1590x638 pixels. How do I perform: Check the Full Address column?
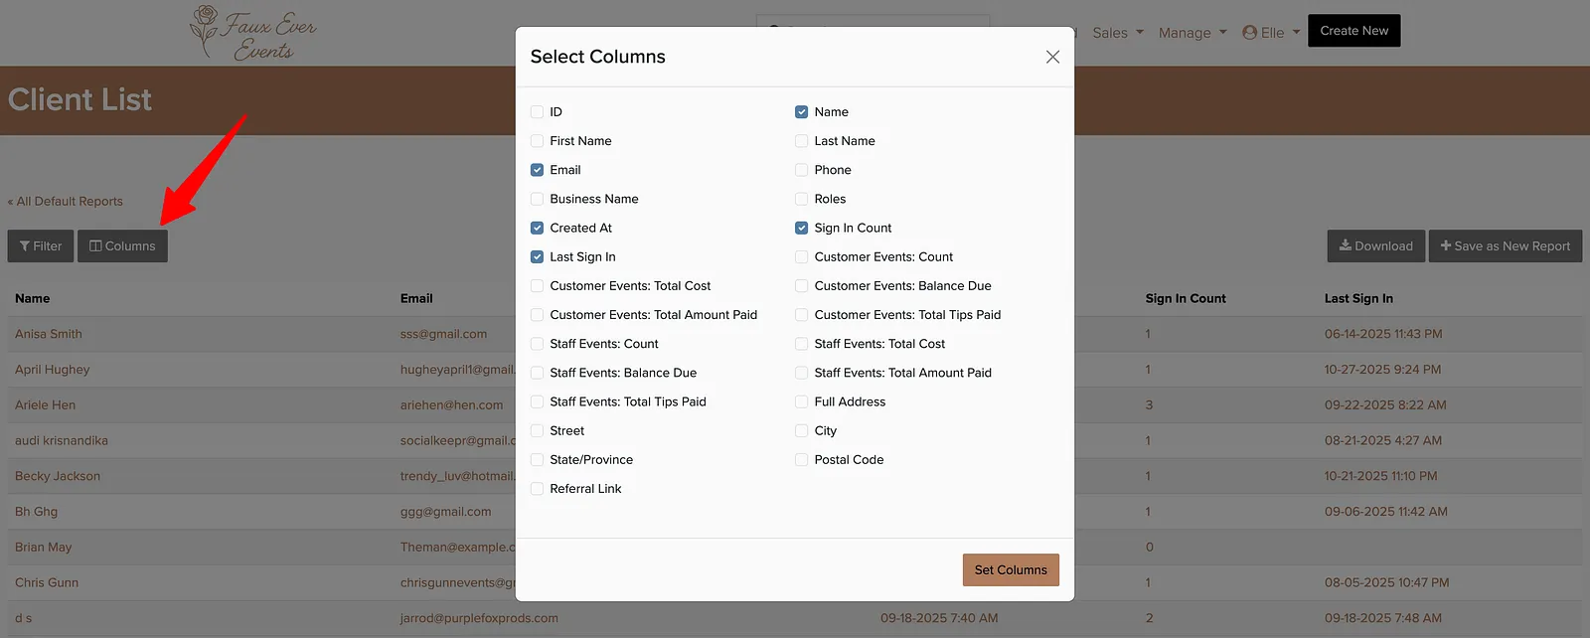801,401
